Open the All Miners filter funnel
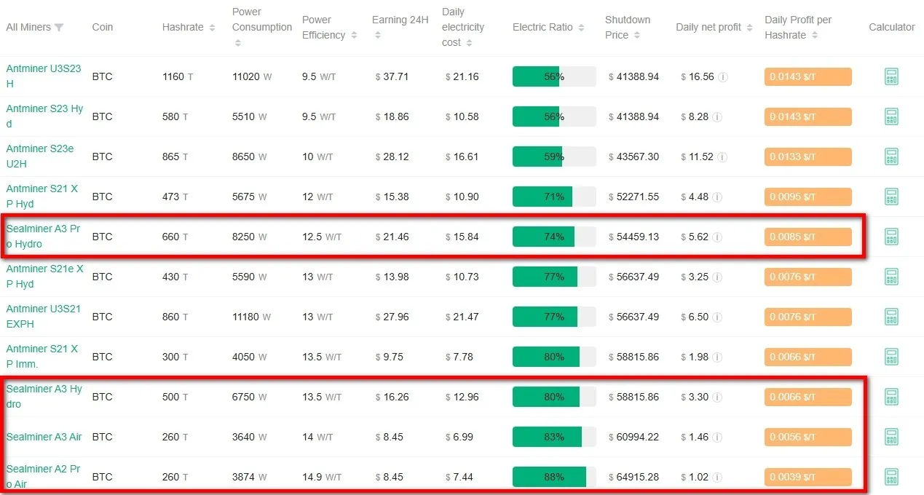The width and height of the screenshot is (924, 495). click(59, 28)
